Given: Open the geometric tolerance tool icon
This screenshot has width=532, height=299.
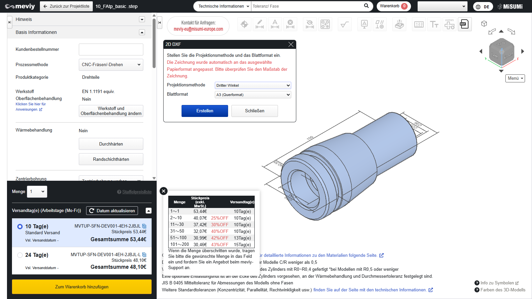Looking at the screenshot, I should 379,24.
